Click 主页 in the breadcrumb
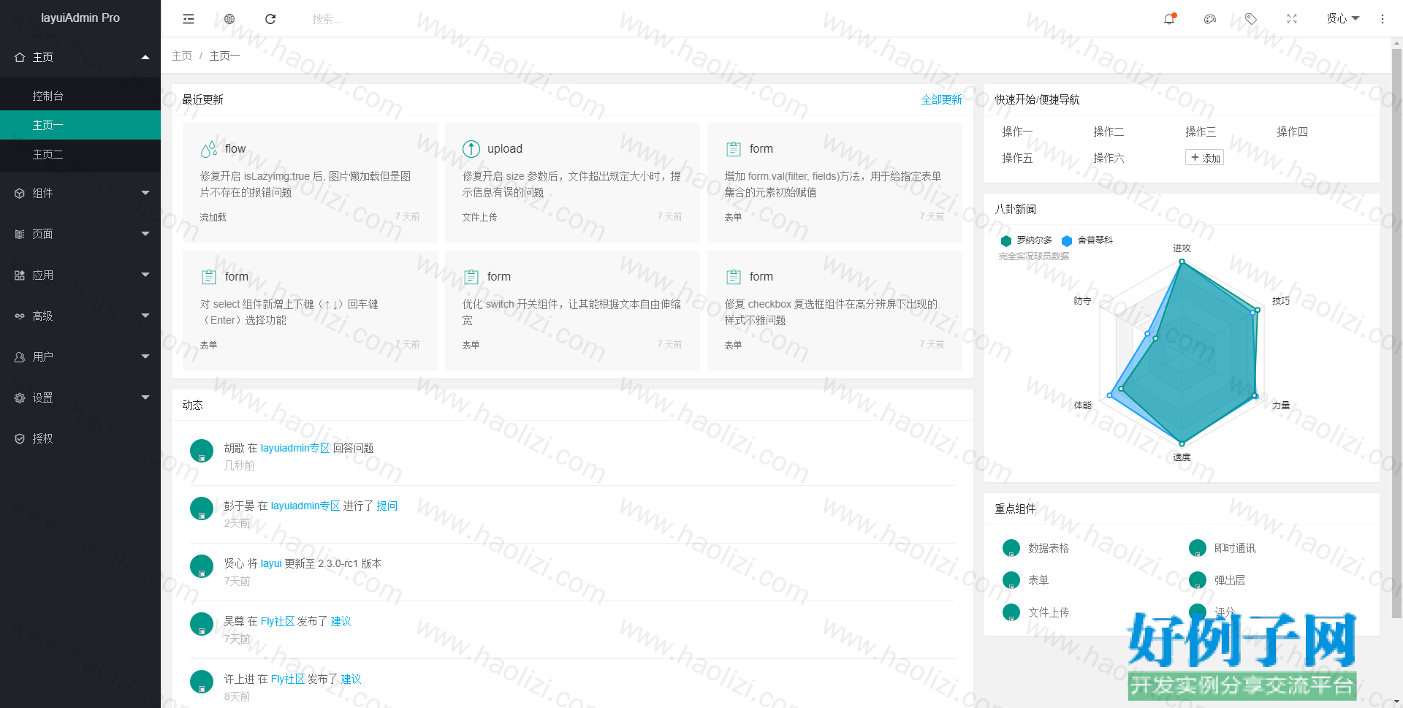The width and height of the screenshot is (1403, 708). click(x=182, y=56)
